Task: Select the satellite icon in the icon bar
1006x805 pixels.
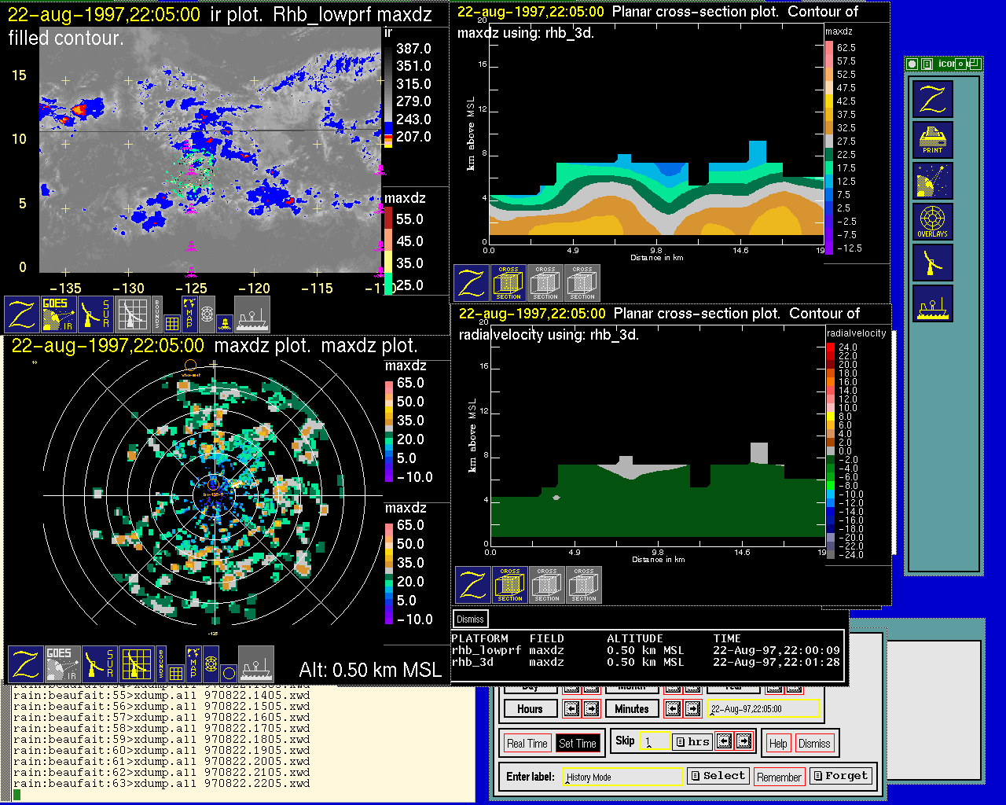Action: click(933, 181)
